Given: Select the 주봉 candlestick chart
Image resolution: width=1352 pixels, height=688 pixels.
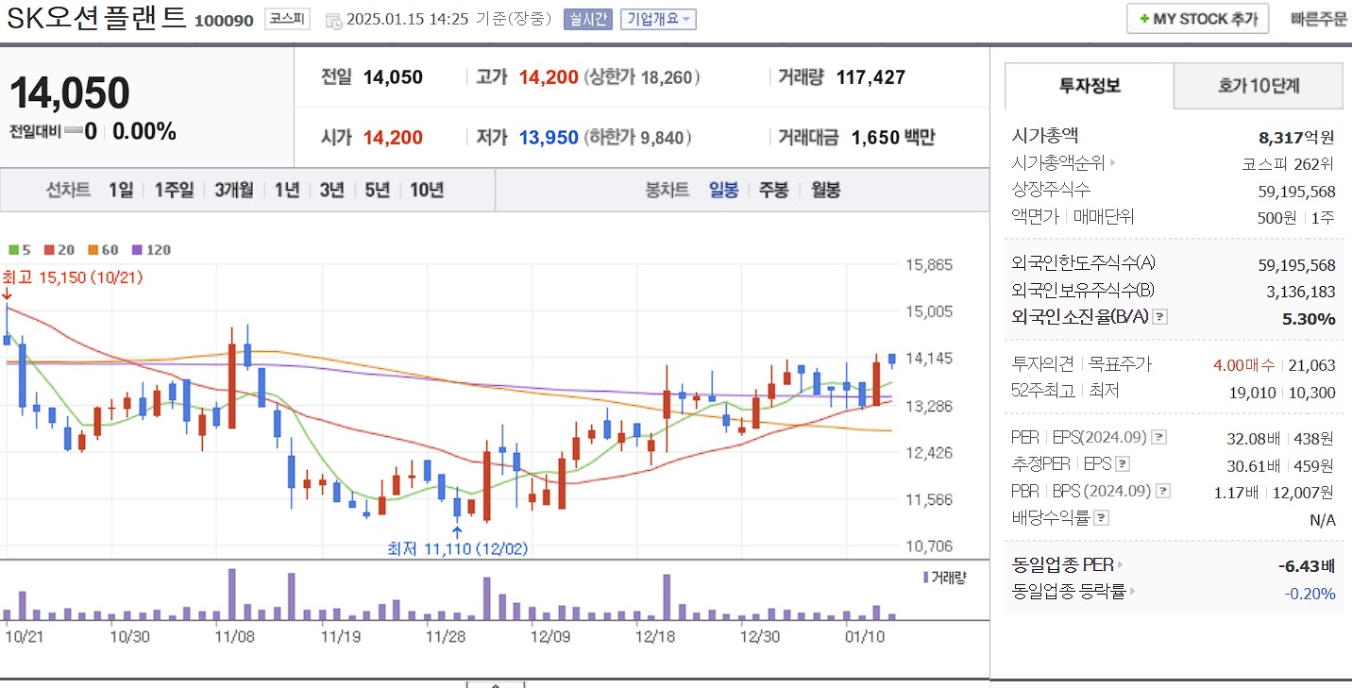Looking at the screenshot, I should pos(773,190).
